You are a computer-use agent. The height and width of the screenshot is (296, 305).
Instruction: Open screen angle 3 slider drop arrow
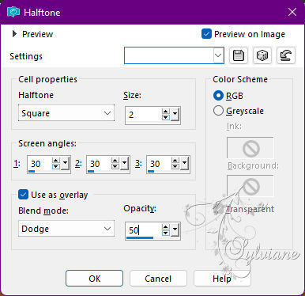(185, 164)
